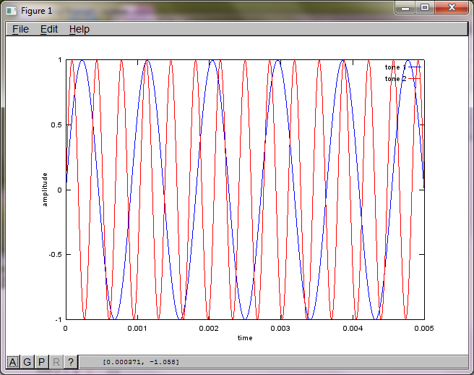Click the 'tone 2' legend label
Viewport: 474px width, 375px height.
[x=395, y=78]
